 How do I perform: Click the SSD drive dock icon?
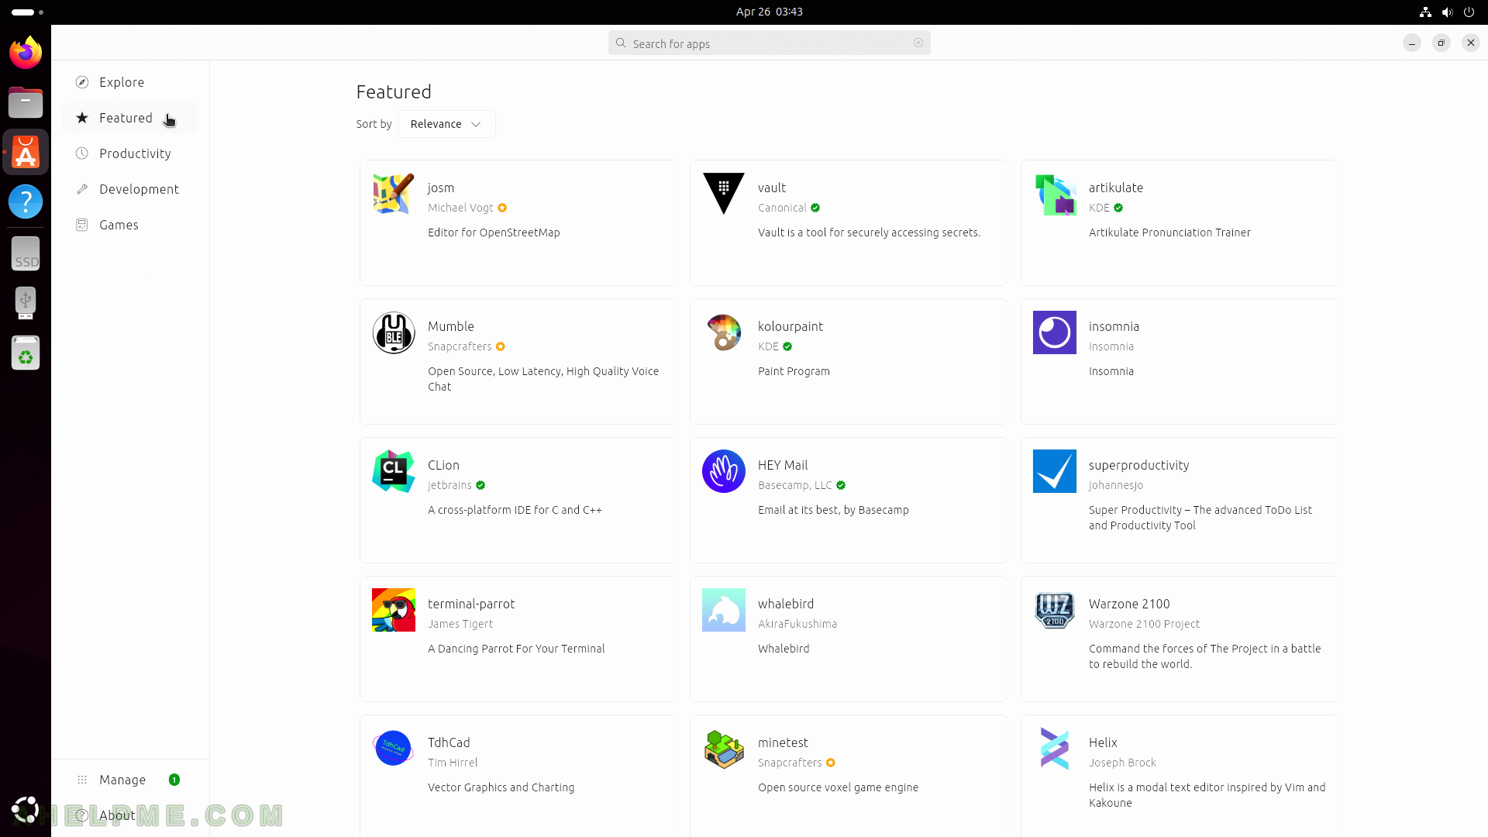26,254
